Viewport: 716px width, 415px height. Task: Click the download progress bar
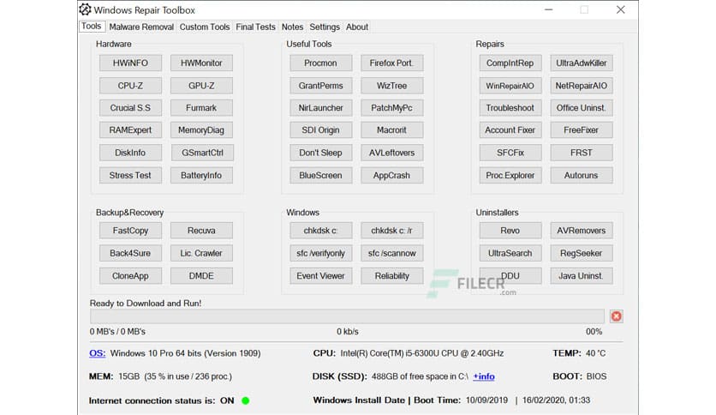click(x=347, y=316)
